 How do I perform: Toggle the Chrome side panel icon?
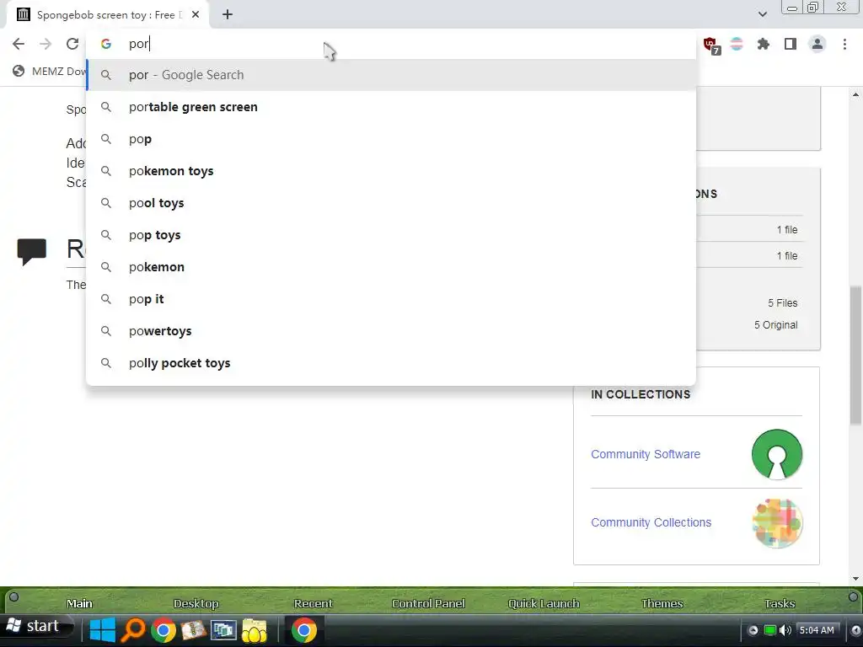791,44
